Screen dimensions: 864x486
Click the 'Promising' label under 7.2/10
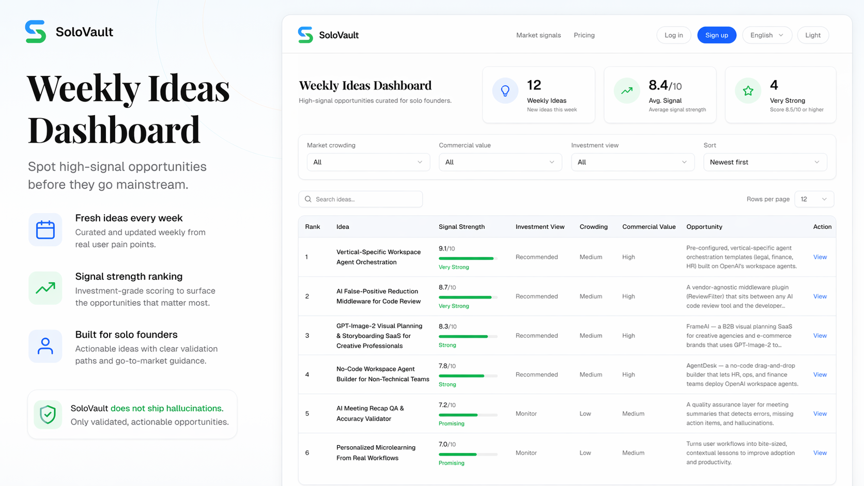coord(451,424)
